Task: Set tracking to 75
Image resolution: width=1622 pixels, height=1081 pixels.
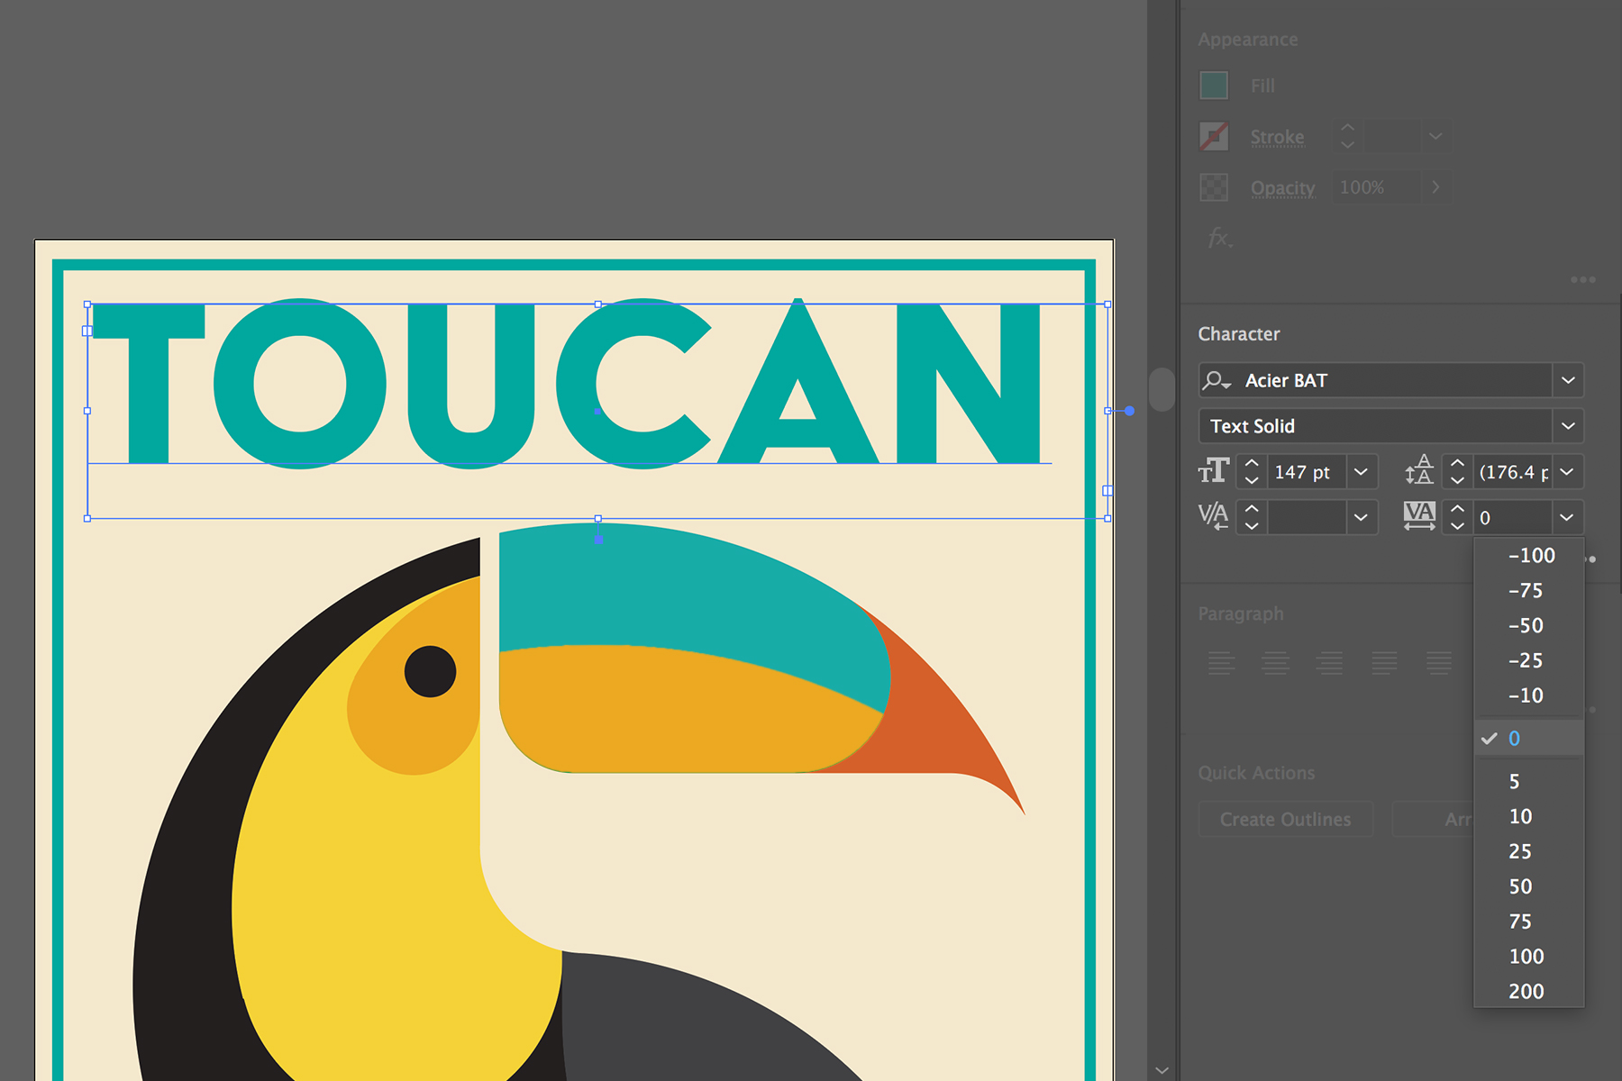Action: [x=1529, y=922]
